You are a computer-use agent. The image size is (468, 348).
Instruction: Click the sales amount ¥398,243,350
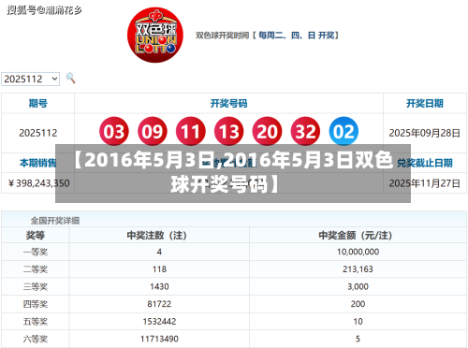pos(38,183)
